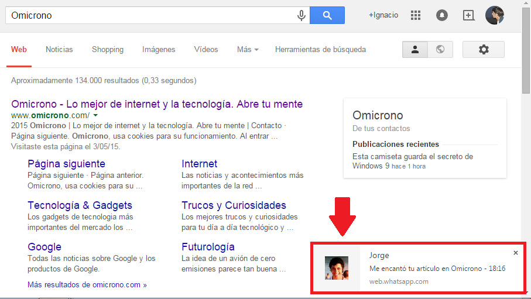This screenshot has width=531, height=299.
Task: Open the account profile avatar
Action: point(495,15)
